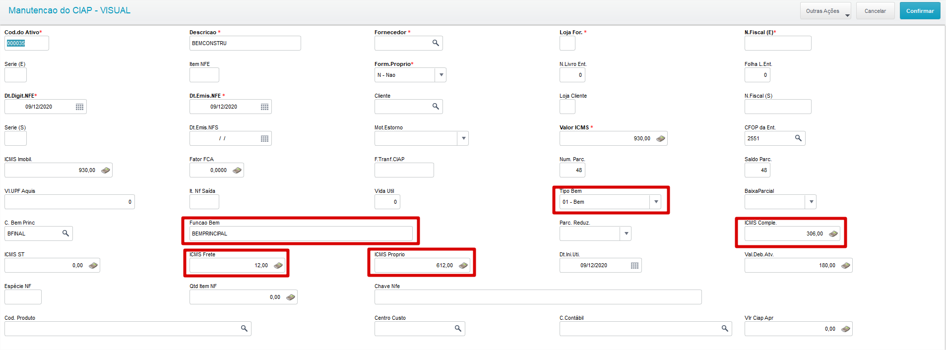The width and height of the screenshot is (946, 350).
Task: Open the Dt.Ini.Uti. calendar icon
Action: click(x=634, y=266)
